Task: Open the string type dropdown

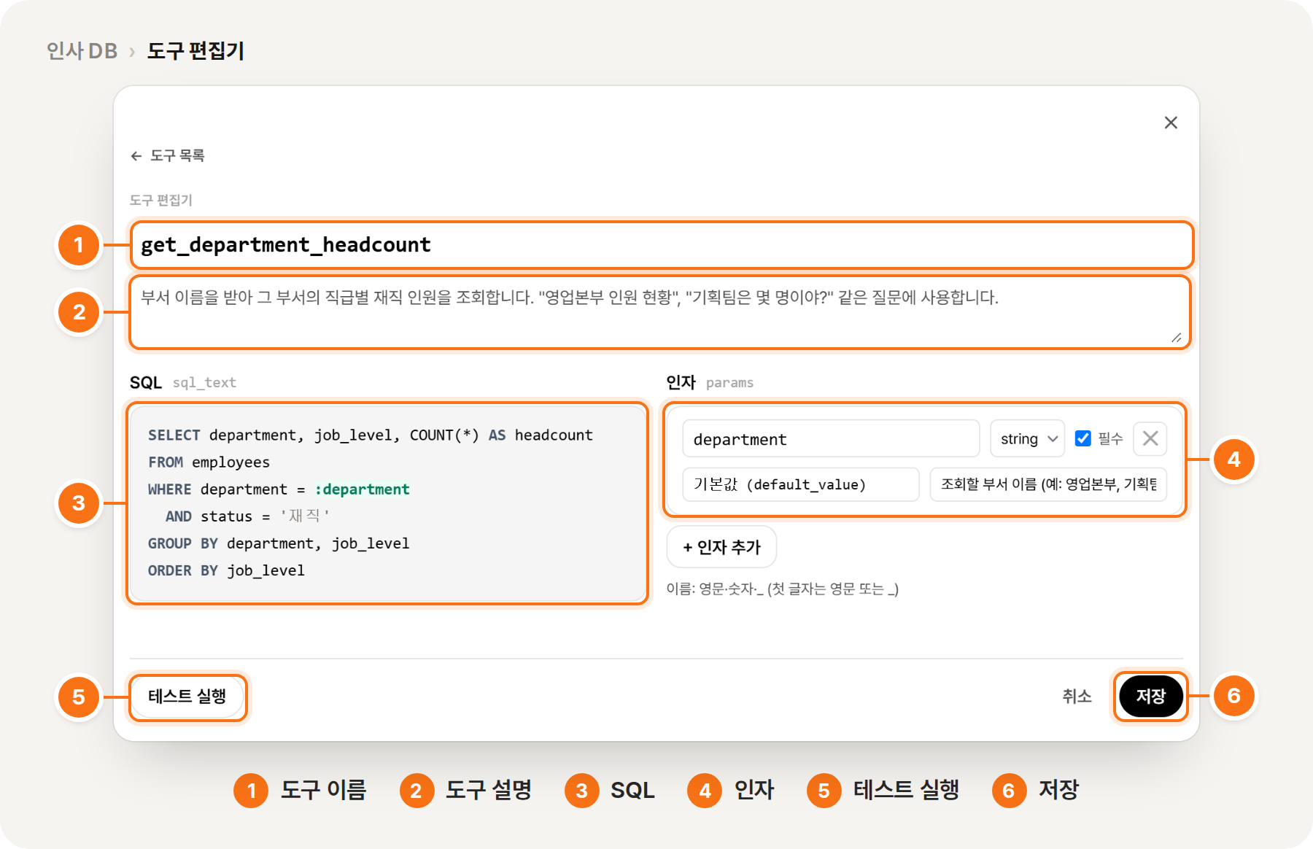Action: pos(1027,439)
